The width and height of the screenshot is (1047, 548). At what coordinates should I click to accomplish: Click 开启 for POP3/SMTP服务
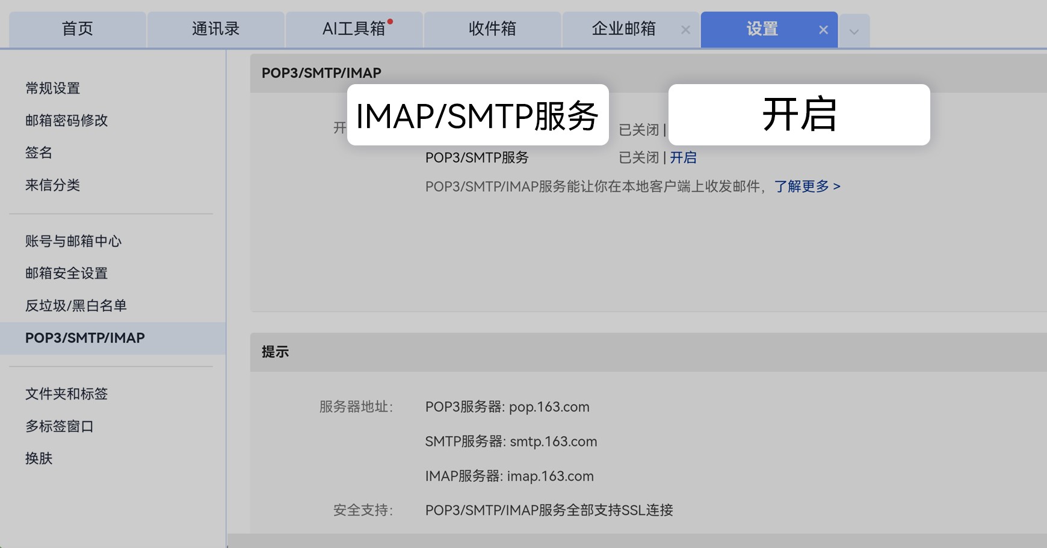pos(684,157)
